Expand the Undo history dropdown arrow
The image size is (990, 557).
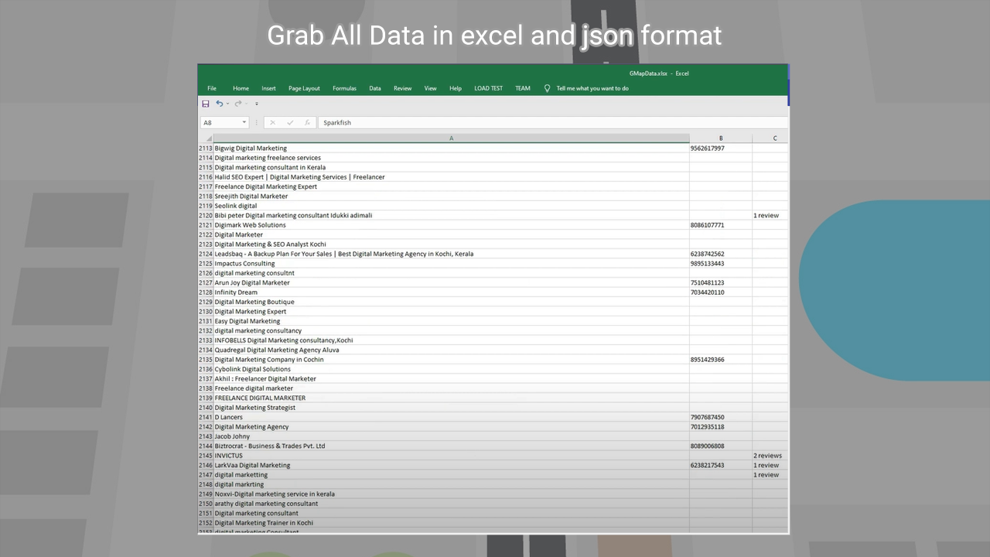tap(227, 104)
